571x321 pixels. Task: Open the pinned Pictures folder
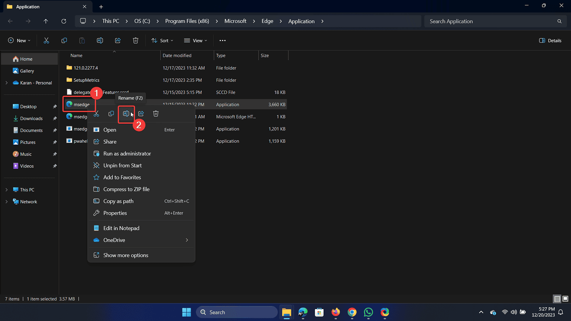[x=30, y=142]
